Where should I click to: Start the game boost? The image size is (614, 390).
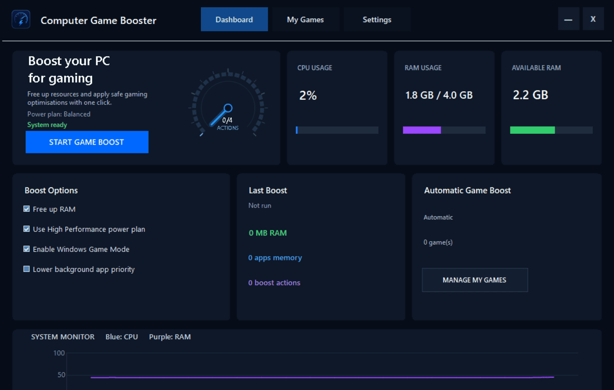(87, 142)
